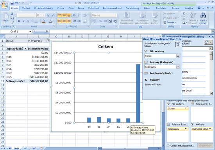This screenshot has width=215, height=150.
Task: Open the Návrh chart tools tab
Action: [x=147, y=8]
